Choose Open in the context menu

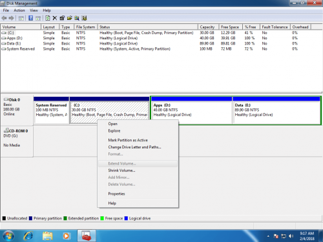[x=138, y=124]
